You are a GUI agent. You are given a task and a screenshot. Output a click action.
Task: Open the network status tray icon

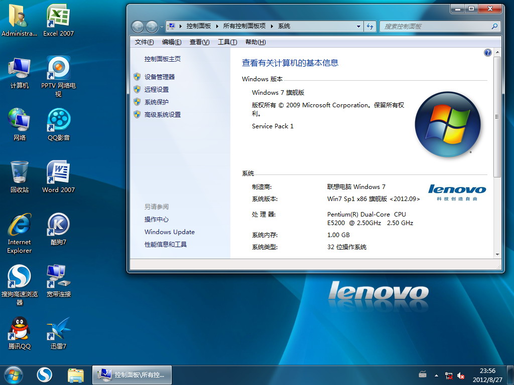click(x=449, y=375)
